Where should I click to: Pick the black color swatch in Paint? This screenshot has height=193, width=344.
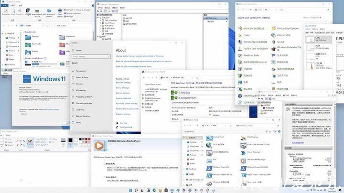point(81,139)
